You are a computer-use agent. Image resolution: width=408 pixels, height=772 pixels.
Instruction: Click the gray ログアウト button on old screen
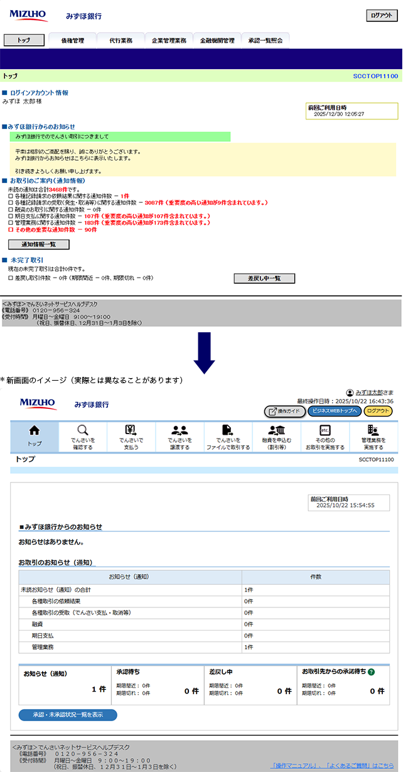[x=382, y=16]
